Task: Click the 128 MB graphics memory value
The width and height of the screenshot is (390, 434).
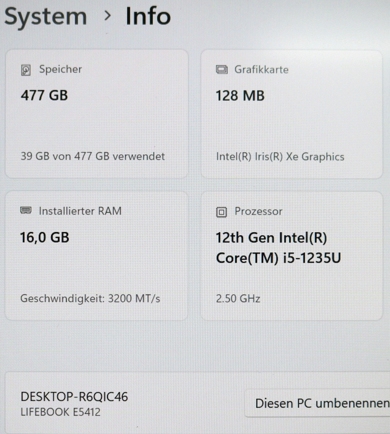Action: pos(240,96)
